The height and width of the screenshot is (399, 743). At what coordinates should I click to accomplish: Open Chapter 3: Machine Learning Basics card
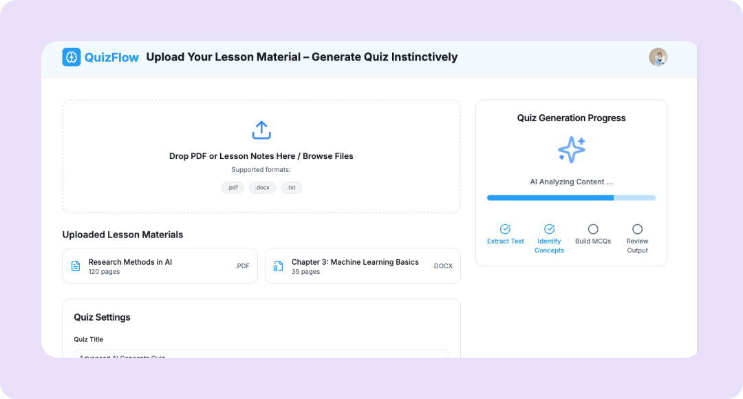[x=363, y=266]
